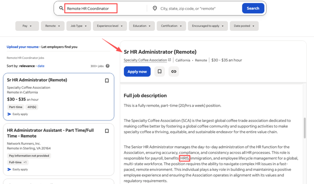314x184 pixels.
Task: Open the Education filter
Action: [x=142, y=26]
